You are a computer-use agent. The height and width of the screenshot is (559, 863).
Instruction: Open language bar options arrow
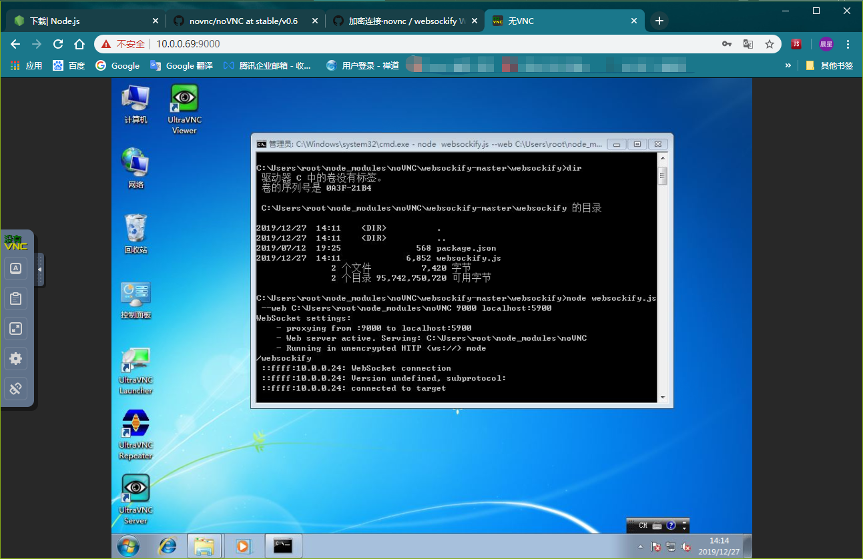coord(685,528)
